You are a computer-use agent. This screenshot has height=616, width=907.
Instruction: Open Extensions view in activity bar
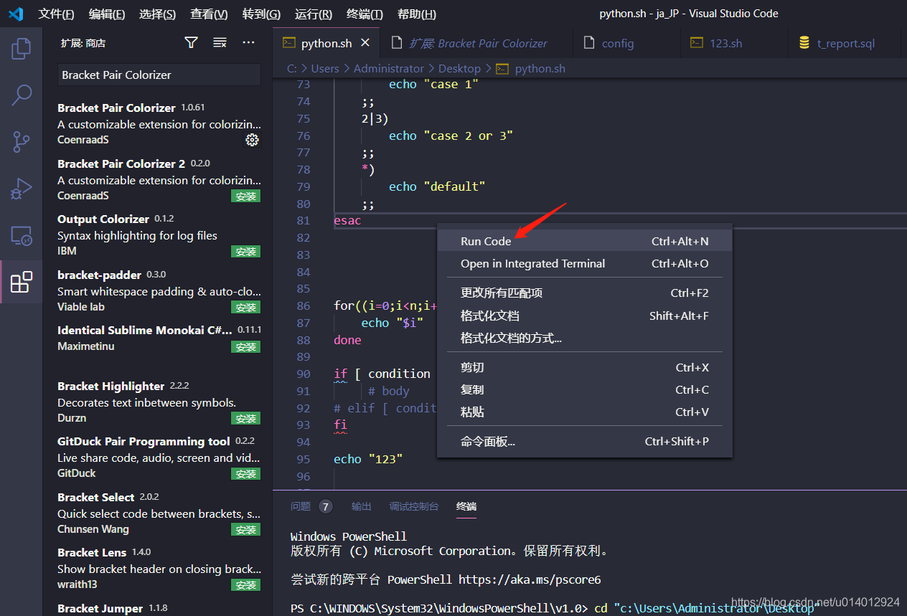coord(21,282)
